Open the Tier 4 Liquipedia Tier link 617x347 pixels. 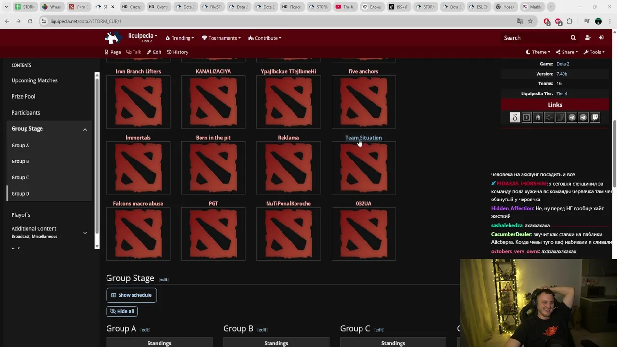[x=562, y=93]
